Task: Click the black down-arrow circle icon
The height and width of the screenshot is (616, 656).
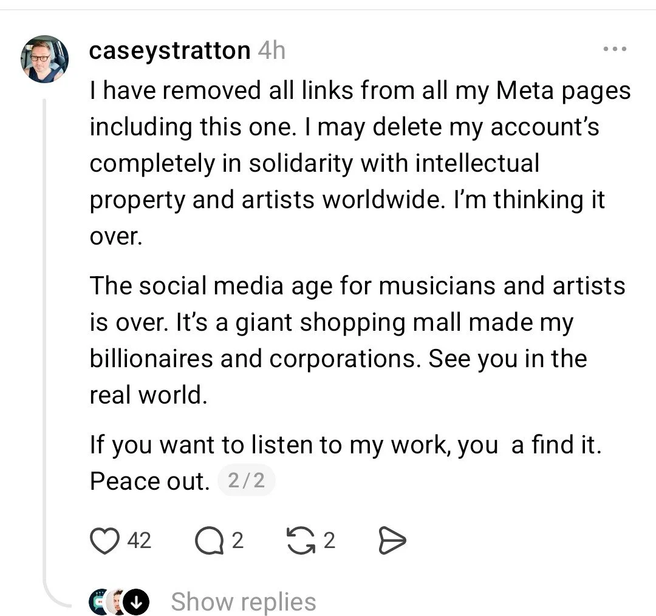Action: (136, 602)
